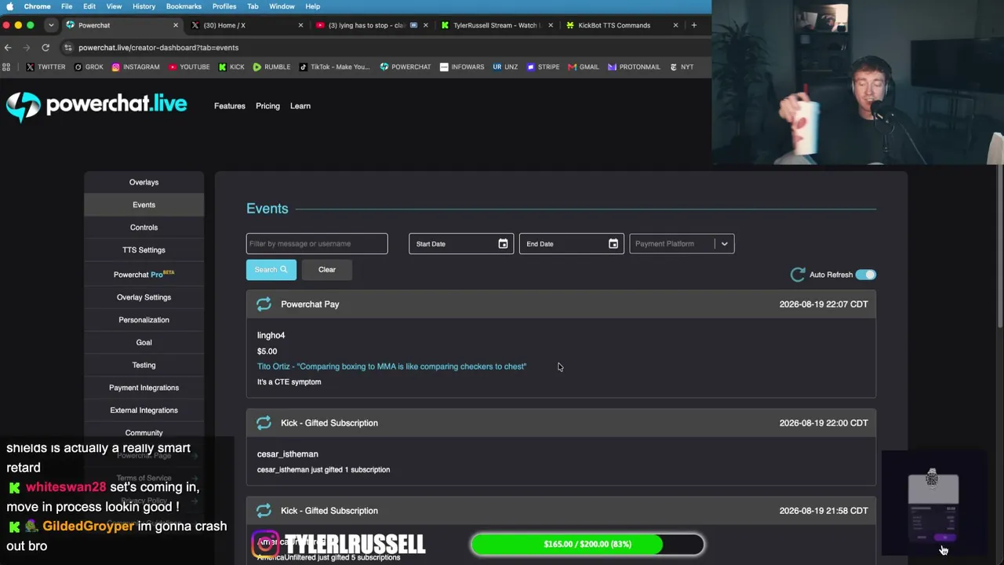
Task: Open the Goal section in the sidebar
Action: click(x=144, y=343)
